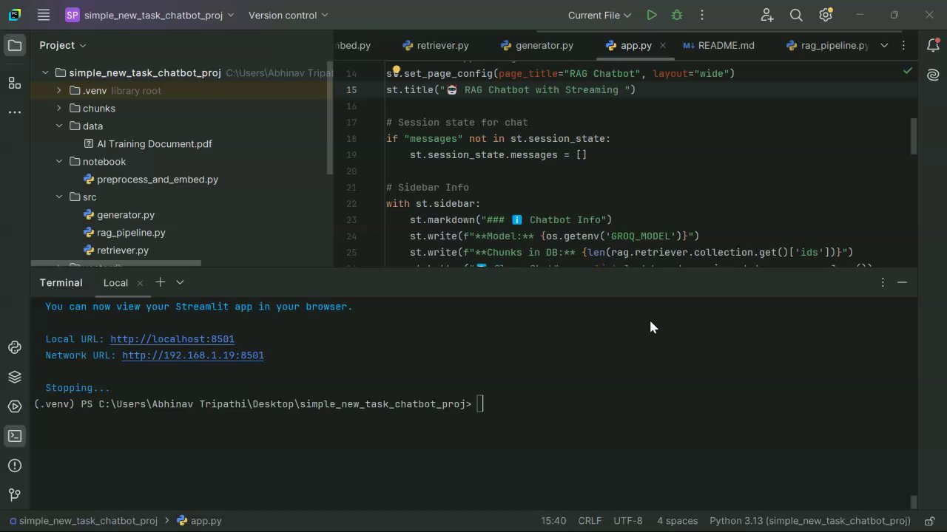Open the IDE notifications bell
Image resolution: width=947 pixels, height=532 pixels.
click(933, 45)
